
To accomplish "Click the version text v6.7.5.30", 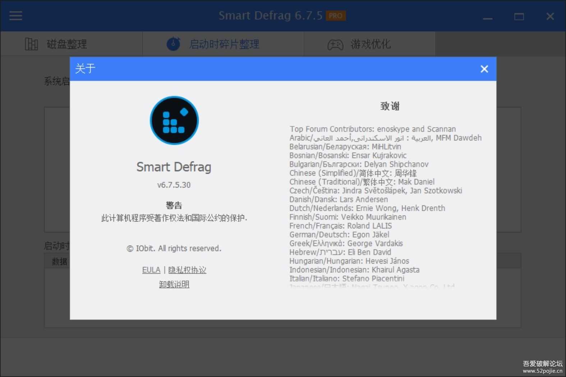I will (174, 185).
